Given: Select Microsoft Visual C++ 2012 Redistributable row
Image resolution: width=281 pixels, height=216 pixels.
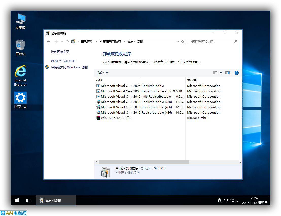Looking at the screenshot, I should click(x=140, y=102).
